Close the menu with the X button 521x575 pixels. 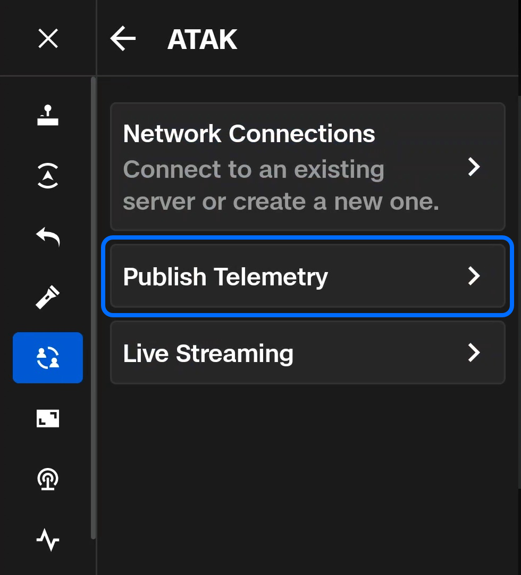pyautogui.click(x=48, y=38)
